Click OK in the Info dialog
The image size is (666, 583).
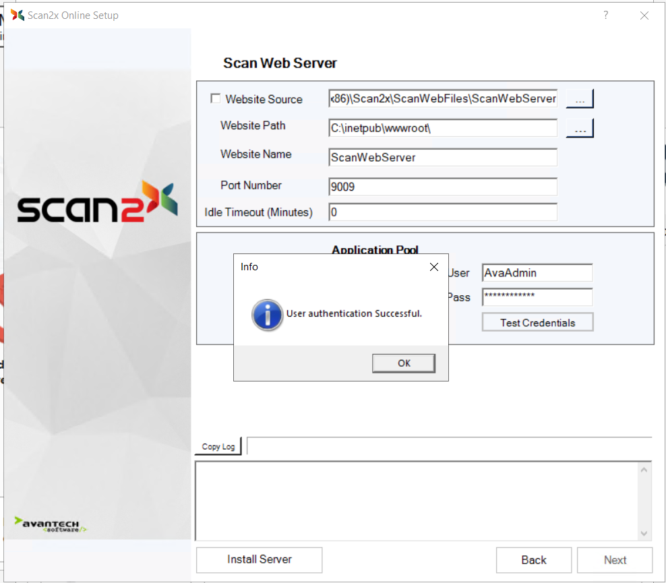coord(403,363)
